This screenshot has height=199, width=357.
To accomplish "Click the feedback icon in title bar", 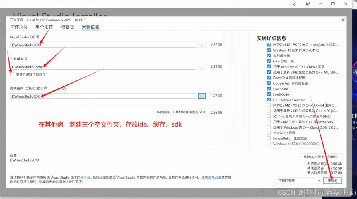I will click(x=308, y=4).
